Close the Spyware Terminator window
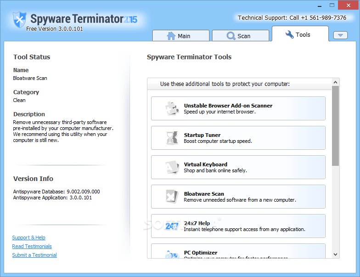This screenshot has height=277, width=360. (348, 5)
